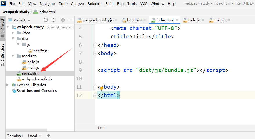This screenshot has width=255, height=139.
Task: Open Project panel settings gear
Action: [x=63, y=20]
